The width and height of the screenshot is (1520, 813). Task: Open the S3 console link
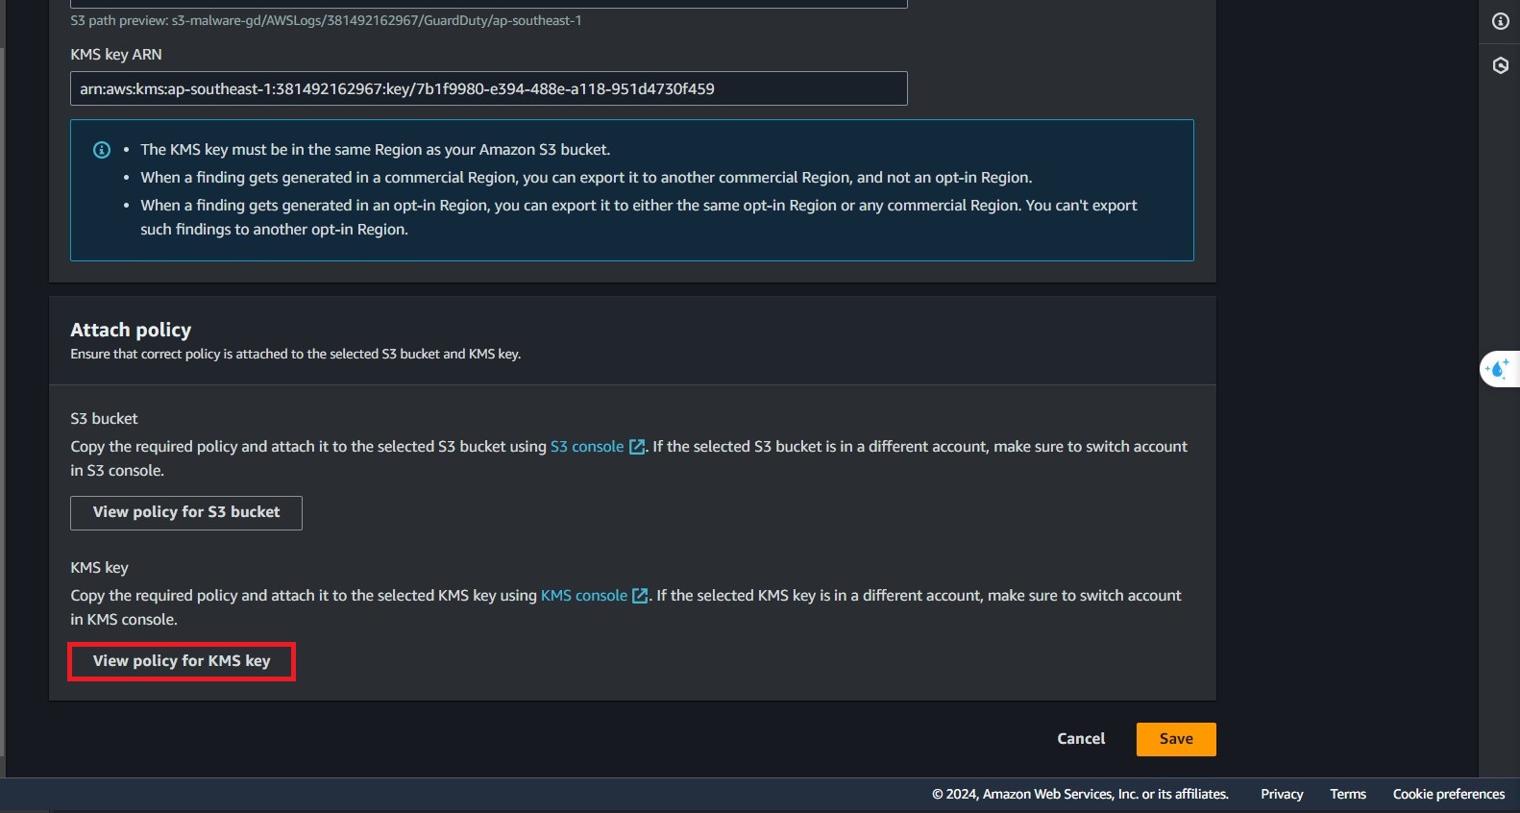pyautogui.click(x=586, y=447)
